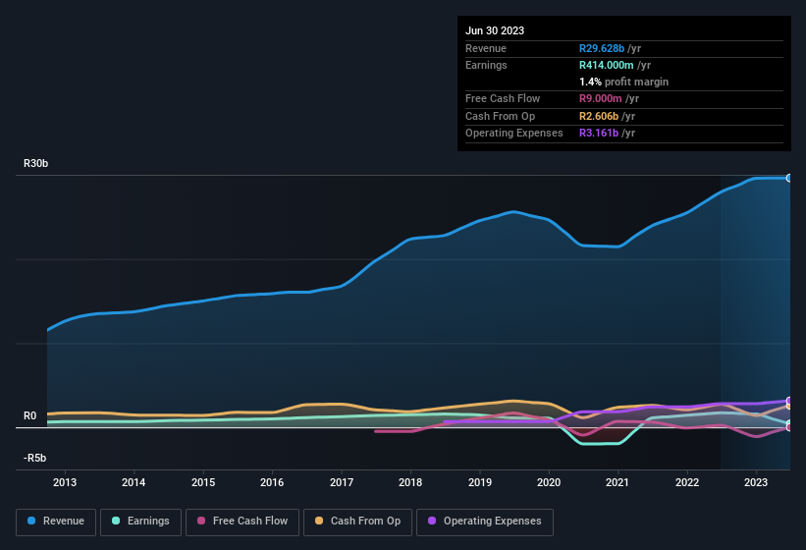Viewport: 806px width, 550px height.
Task: Click the 2022 x-axis label
Action: (x=687, y=482)
